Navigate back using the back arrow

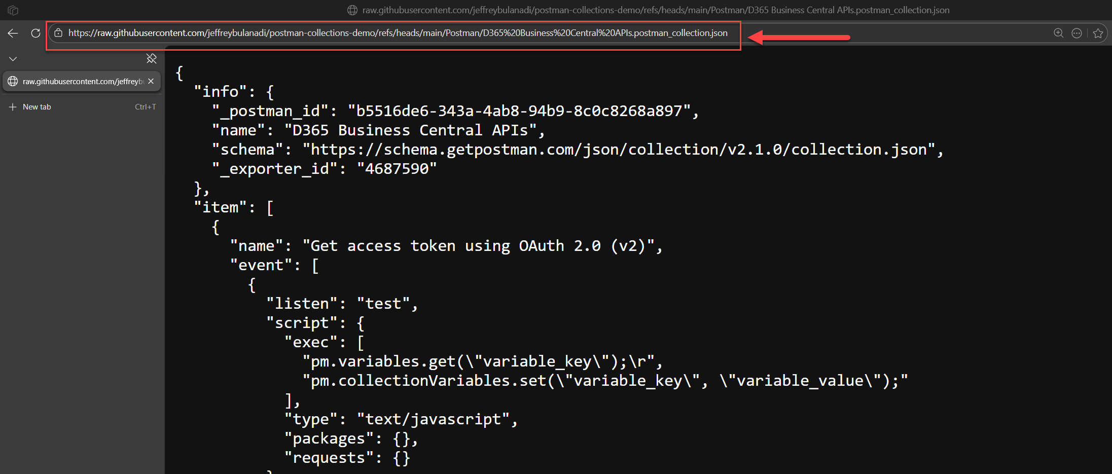point(12,33)
